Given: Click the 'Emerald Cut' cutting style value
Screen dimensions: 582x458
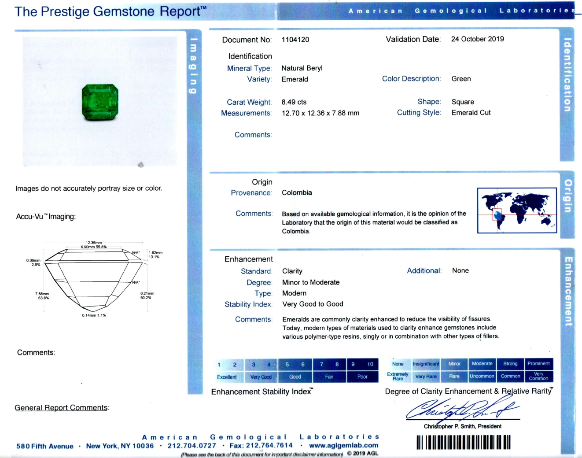Looking at the screenshot, I should (471, 113).
